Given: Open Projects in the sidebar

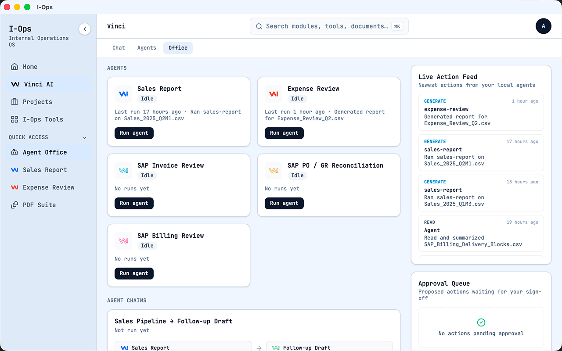Looking at the screenshot, I should pyautogui.click(x=48, y=102).
